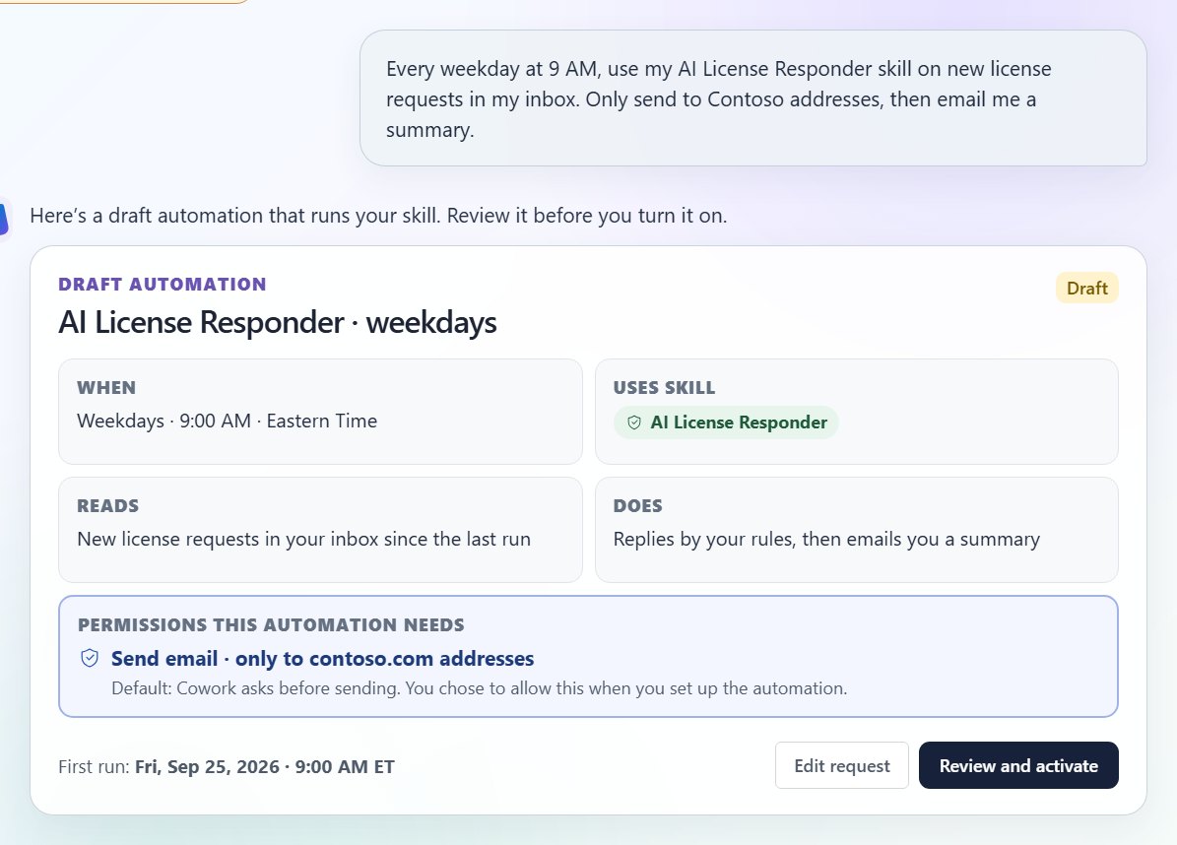Click the USES SKILL heading
This screenshot has height=845, width=1177.
[x=664, y=388]
